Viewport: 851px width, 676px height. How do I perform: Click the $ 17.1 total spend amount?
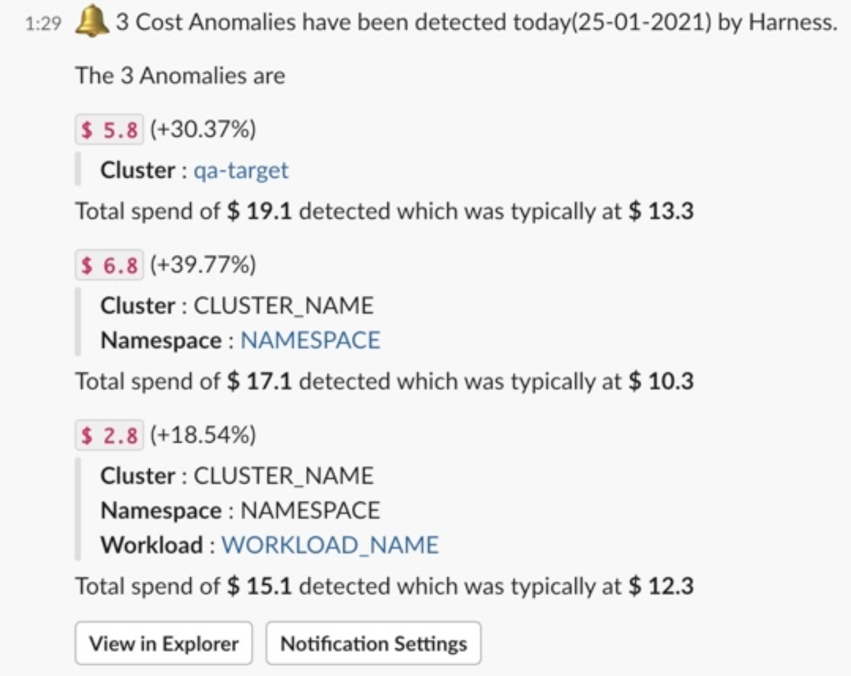click(260, 381)
